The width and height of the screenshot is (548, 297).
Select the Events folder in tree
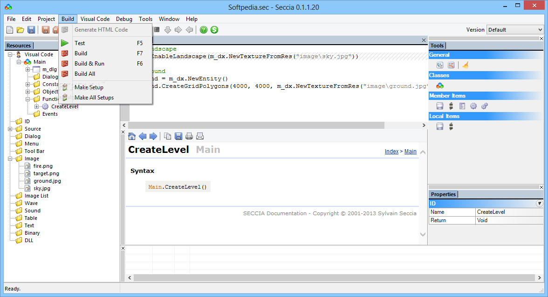[x=50, y=114]
